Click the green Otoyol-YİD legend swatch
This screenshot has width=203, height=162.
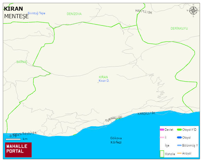[x=179, y=129]
